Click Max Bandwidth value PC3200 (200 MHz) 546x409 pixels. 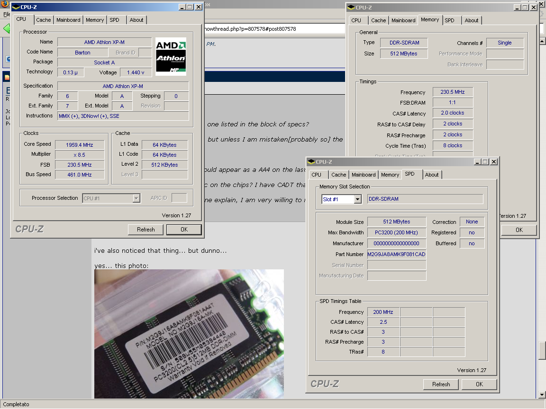pyautogui.click(x=396, y=233)
